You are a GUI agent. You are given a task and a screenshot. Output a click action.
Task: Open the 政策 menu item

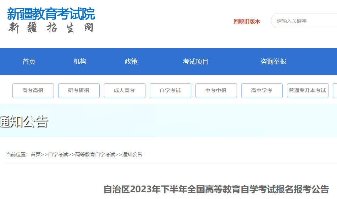(x=131, y=62)
